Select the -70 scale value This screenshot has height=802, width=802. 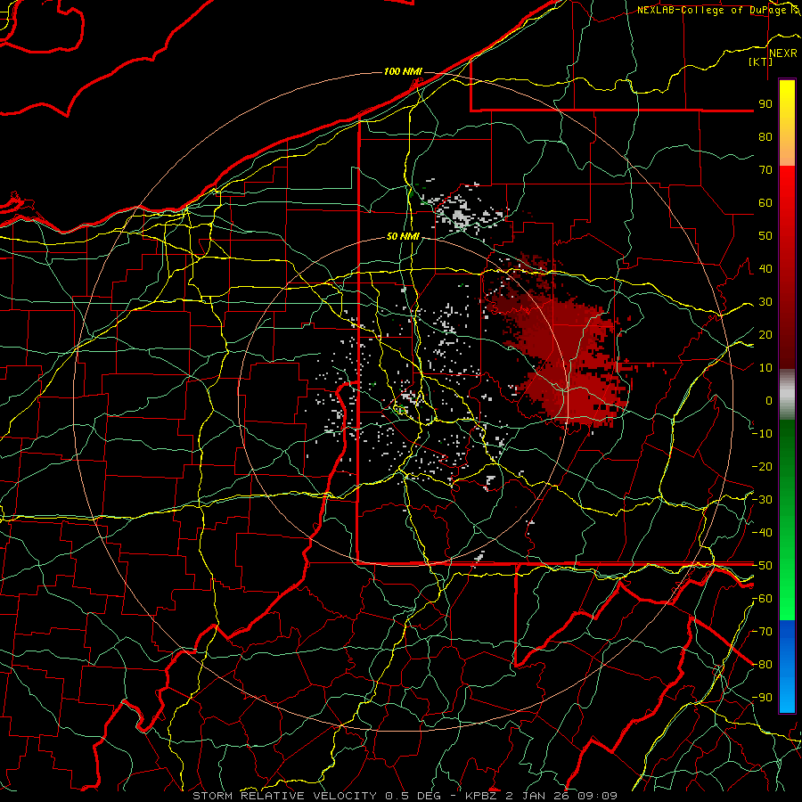click(762, 632)
